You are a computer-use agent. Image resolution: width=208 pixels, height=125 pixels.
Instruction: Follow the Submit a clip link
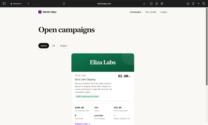pos(83,124)
